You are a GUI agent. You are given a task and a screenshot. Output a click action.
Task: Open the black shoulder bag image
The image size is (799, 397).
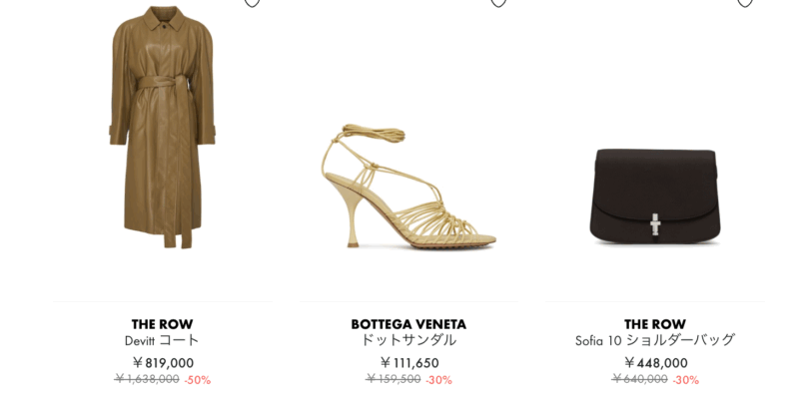[x=655, y=196]
